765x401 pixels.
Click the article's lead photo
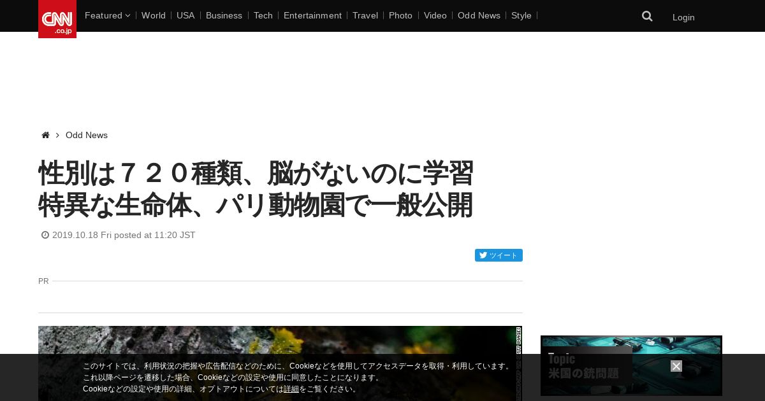[x=280, y=363]
